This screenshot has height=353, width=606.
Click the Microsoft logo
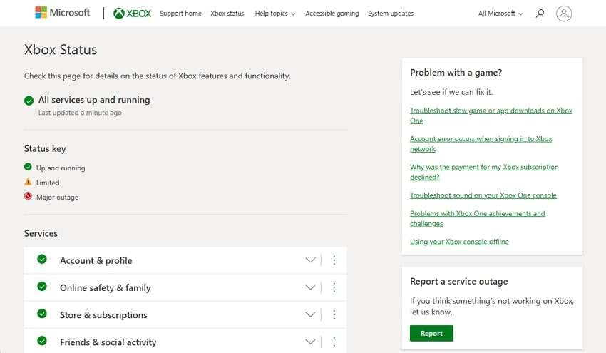coord(62,13)
